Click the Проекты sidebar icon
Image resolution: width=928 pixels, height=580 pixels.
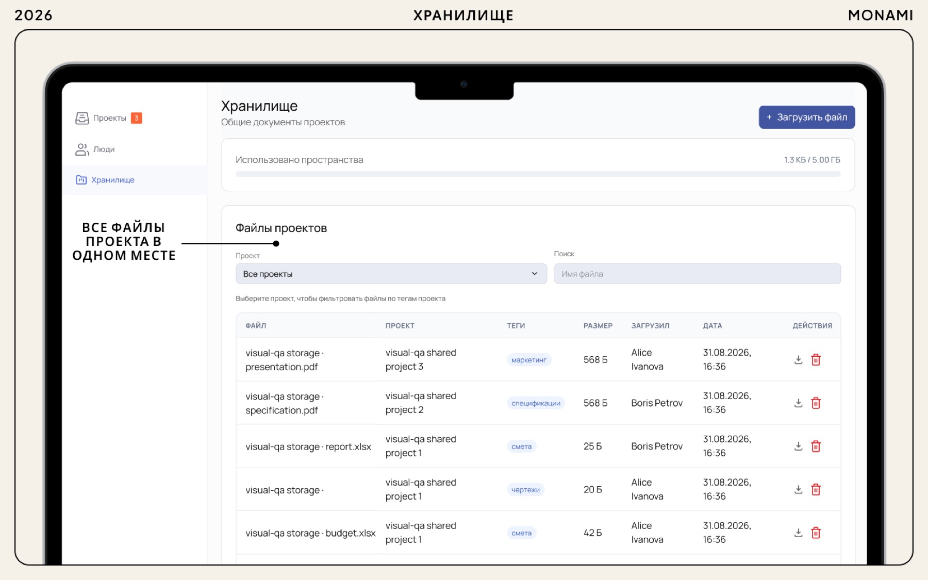(x=82, y=118)
